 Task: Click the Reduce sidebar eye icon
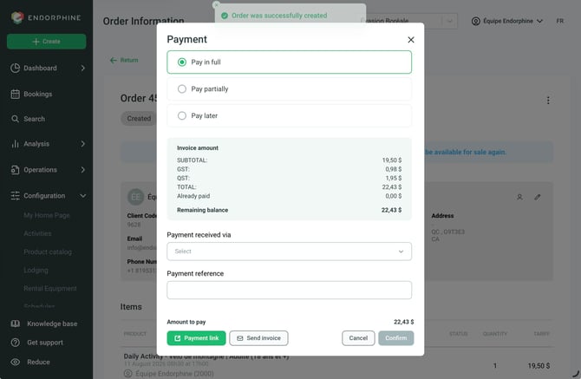pos(16,362)
